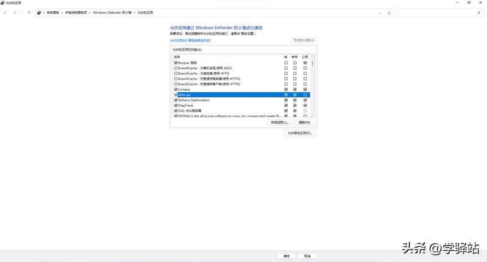Minimize the 允许的应用 window

point(457,3)
